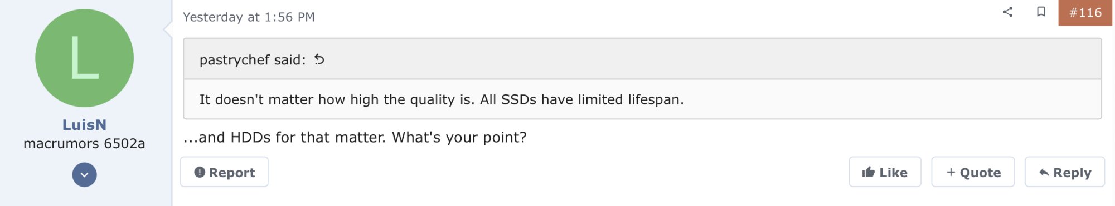
Task: Report this post
Action: pos(224,172)
